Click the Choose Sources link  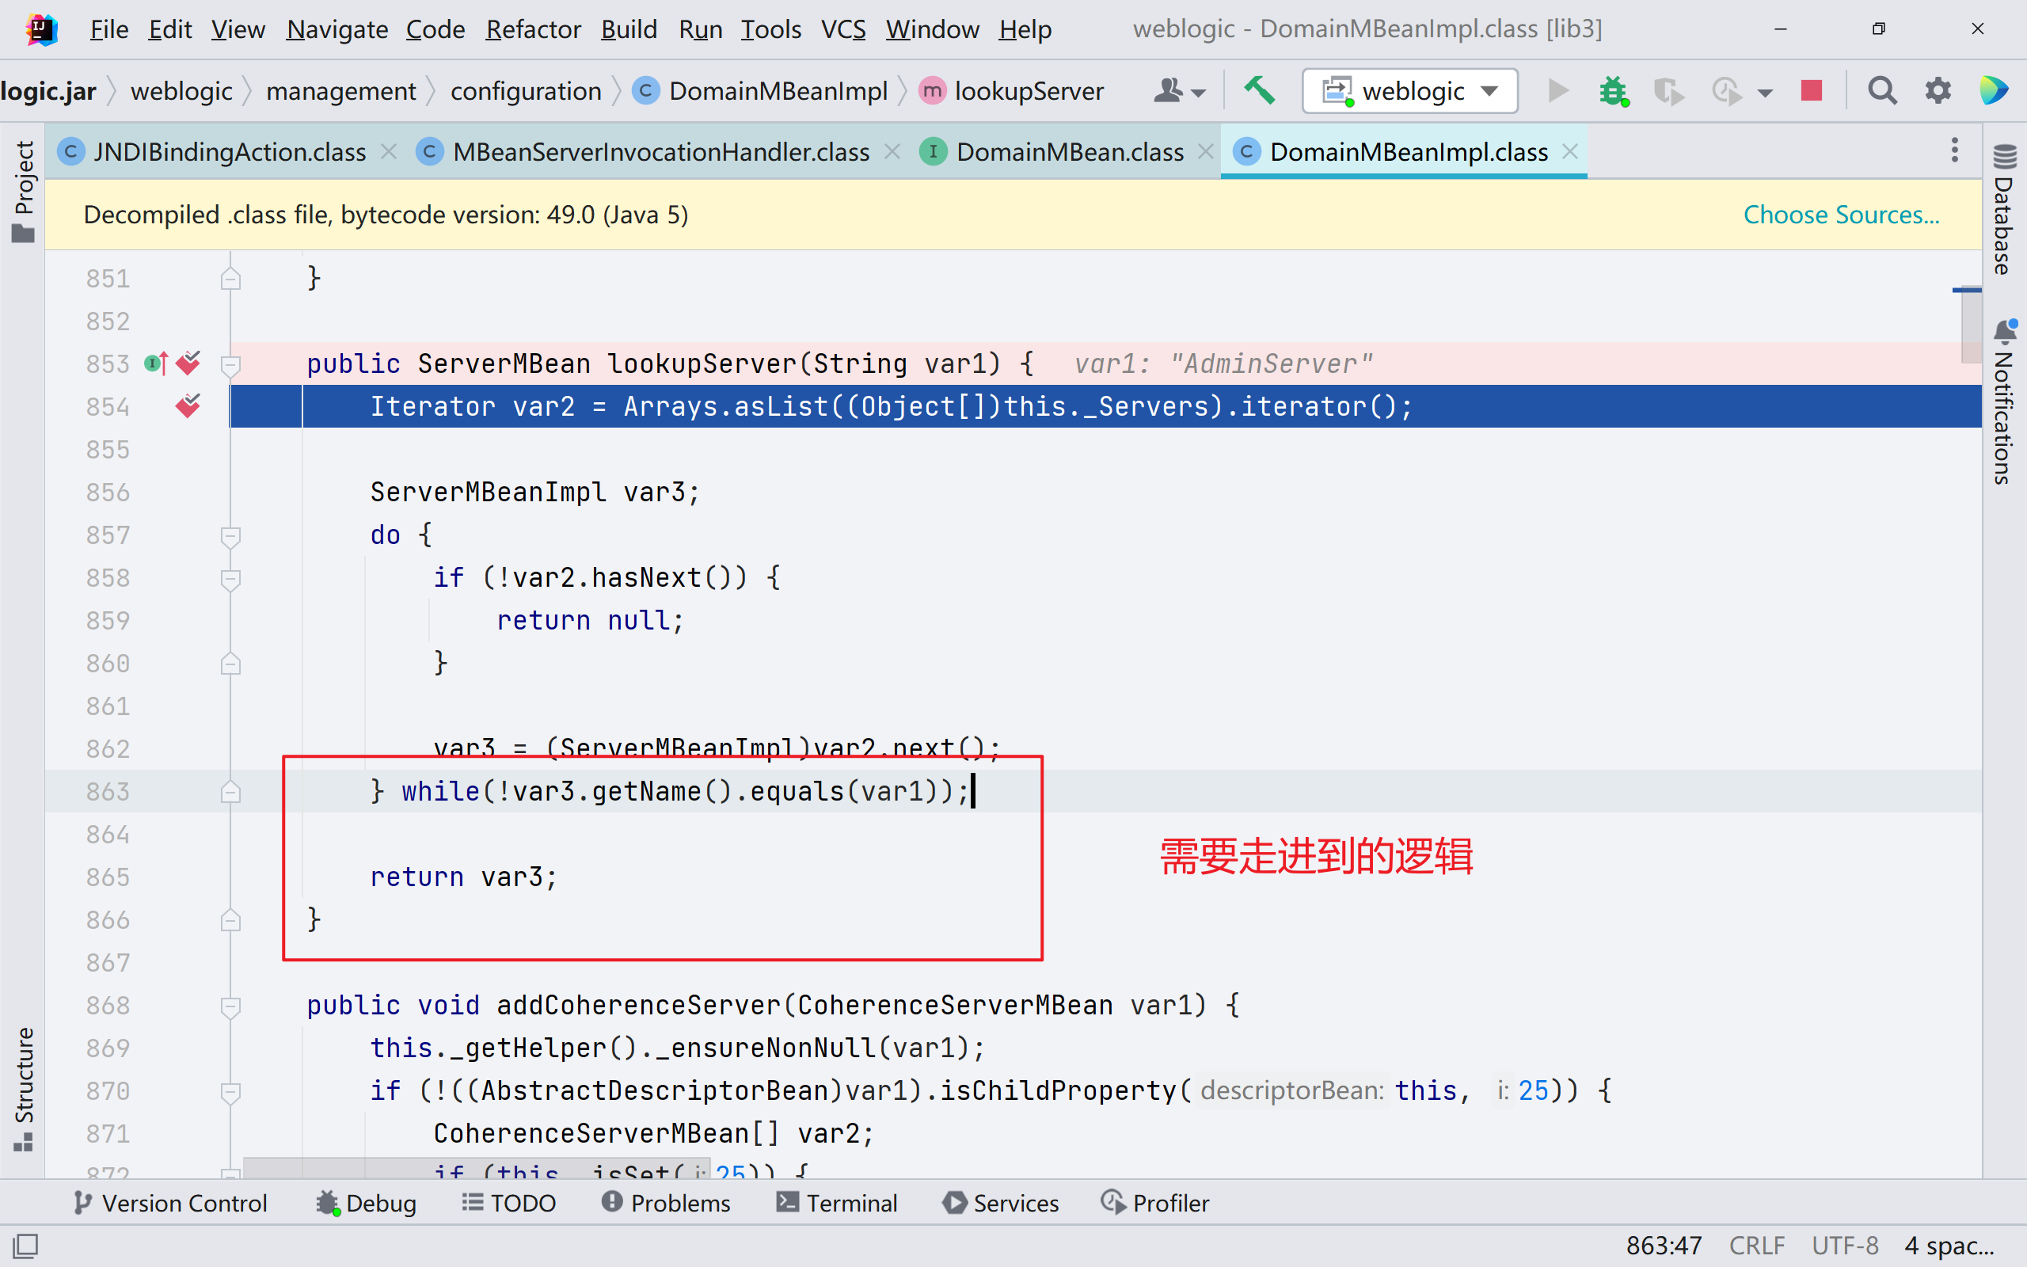[1841, 215]
